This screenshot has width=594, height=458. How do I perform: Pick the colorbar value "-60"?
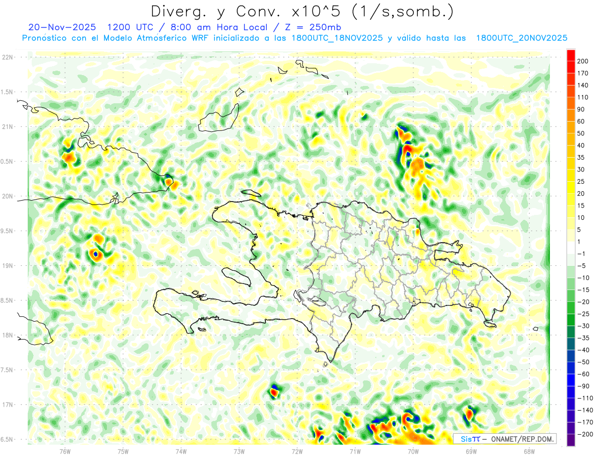585,374
